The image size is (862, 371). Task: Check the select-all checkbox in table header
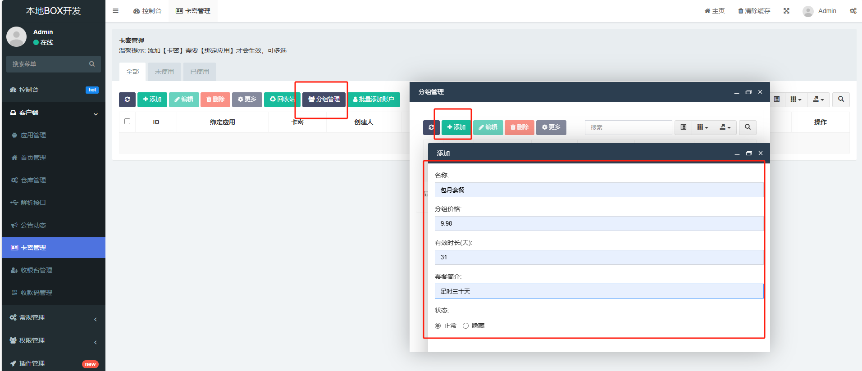(127, 122)
